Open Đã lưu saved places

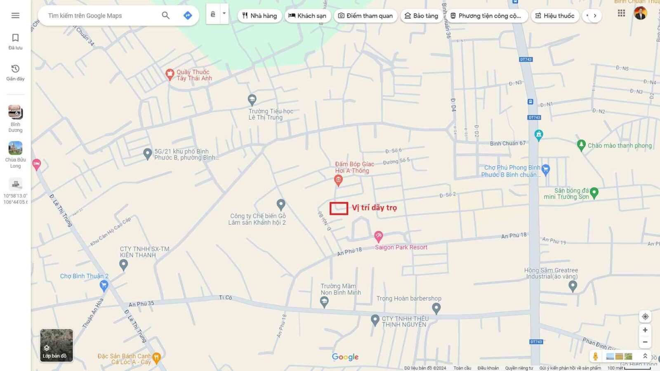15,42
